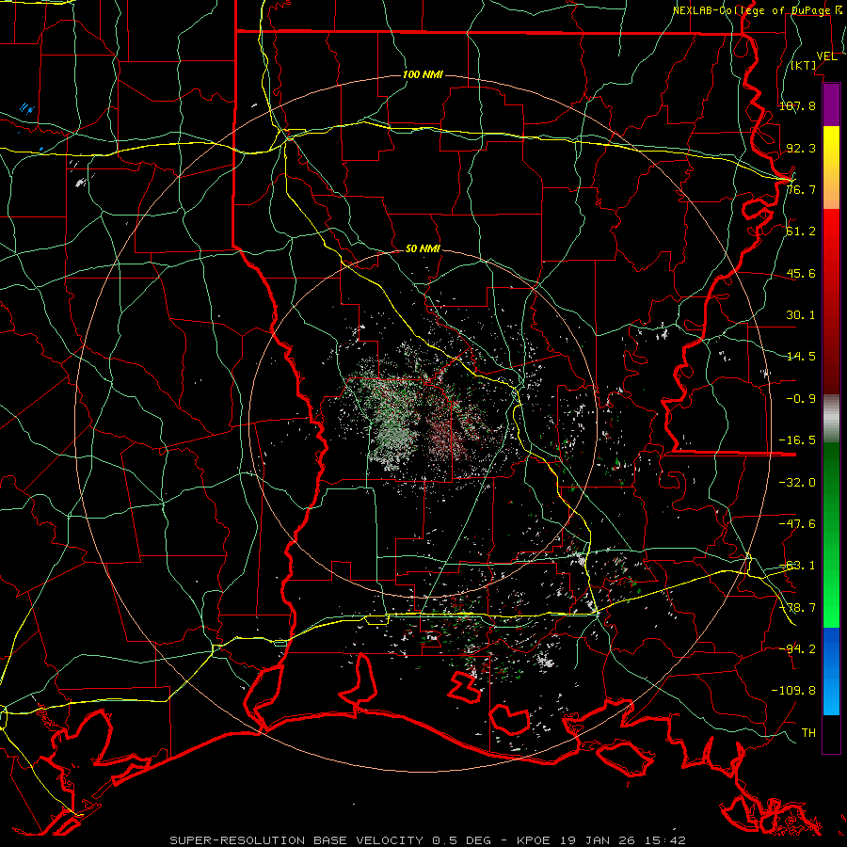Click the "SUPER-RESOLUTION BASE VELOCITY" caption text
Screen dimensions: 847x847
(x=298, y=840)
